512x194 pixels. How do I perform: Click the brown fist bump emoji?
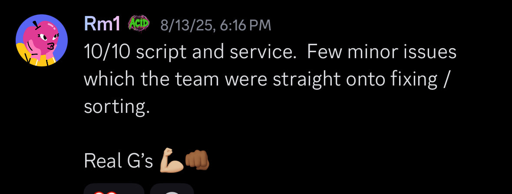(198, 161)
